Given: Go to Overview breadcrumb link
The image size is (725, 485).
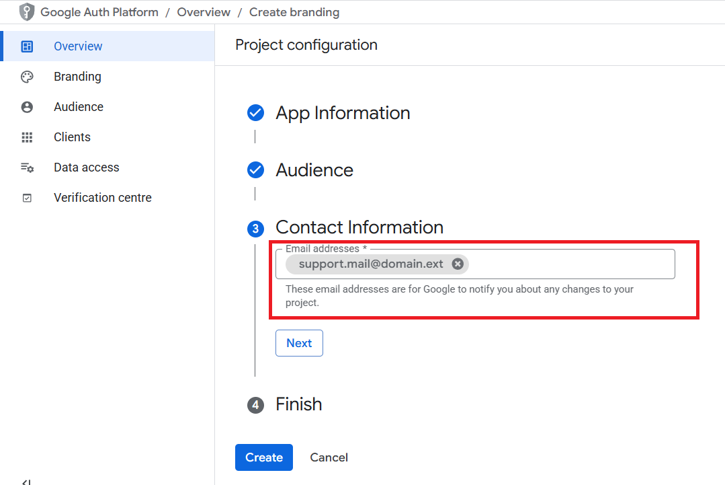Looking at the screenshot, I should pos(204,12).
